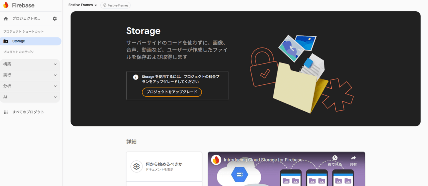
Task: Click the プロジェクトをアップグレード button
Action: 172,92
